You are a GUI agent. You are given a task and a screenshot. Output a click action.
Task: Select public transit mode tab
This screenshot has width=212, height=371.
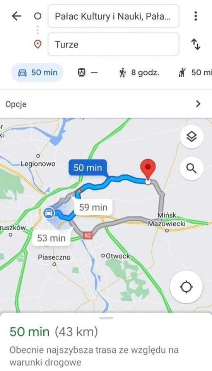(88, 72)
